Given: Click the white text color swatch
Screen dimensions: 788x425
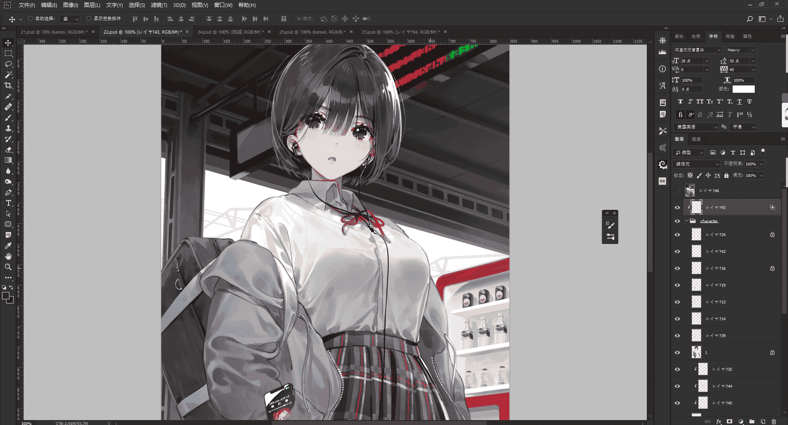Looking at the screenshot, I should point(744,89).
